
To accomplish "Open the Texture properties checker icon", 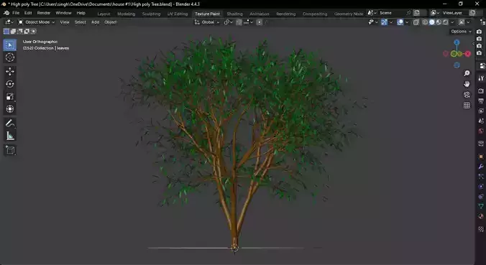I will coord(481,229).
